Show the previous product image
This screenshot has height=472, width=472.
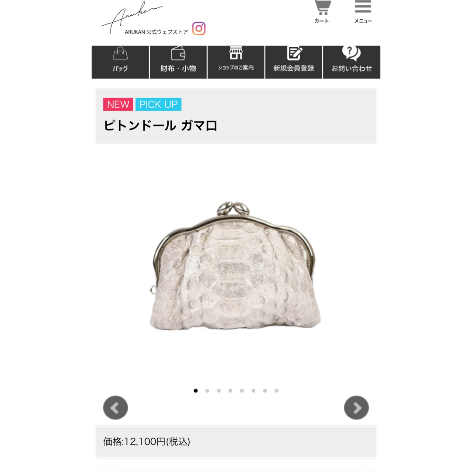click(x=115, y=408)
